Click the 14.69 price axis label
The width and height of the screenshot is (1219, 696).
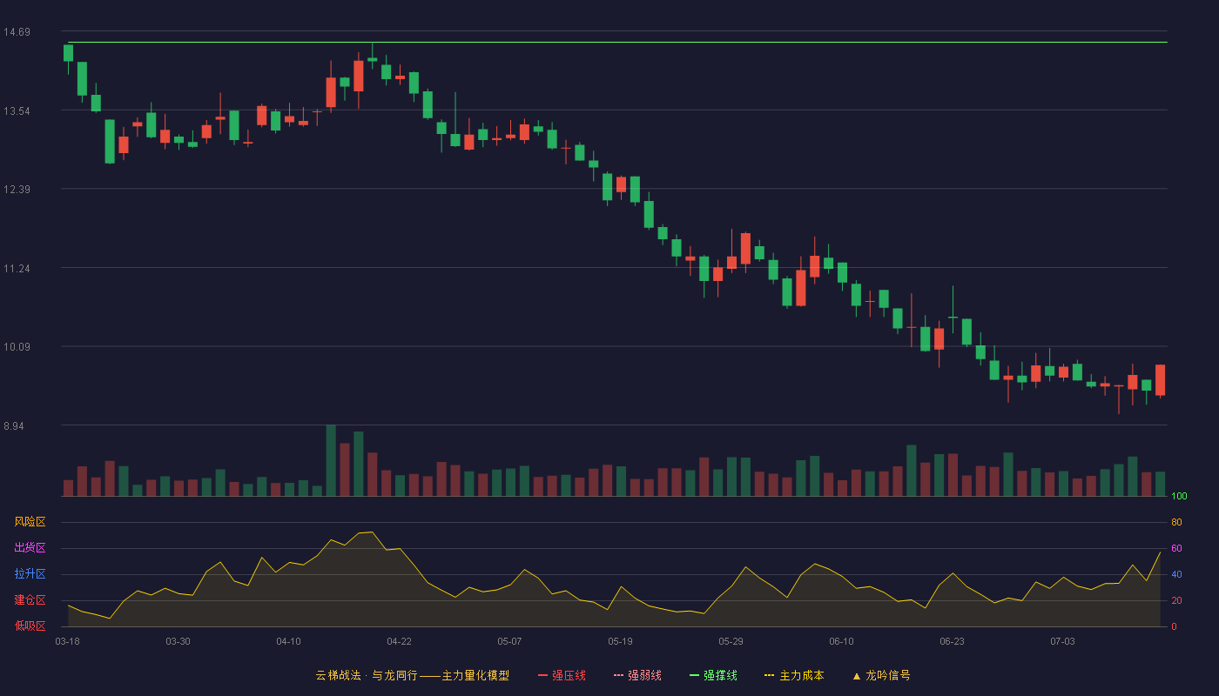(17, 32)
